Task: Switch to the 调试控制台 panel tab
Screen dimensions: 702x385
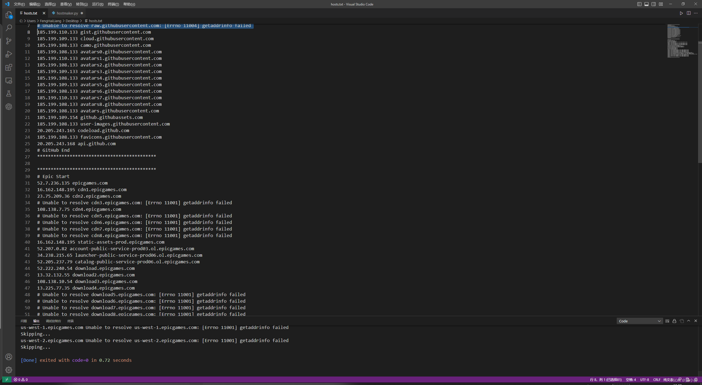Action: point(53,321)
